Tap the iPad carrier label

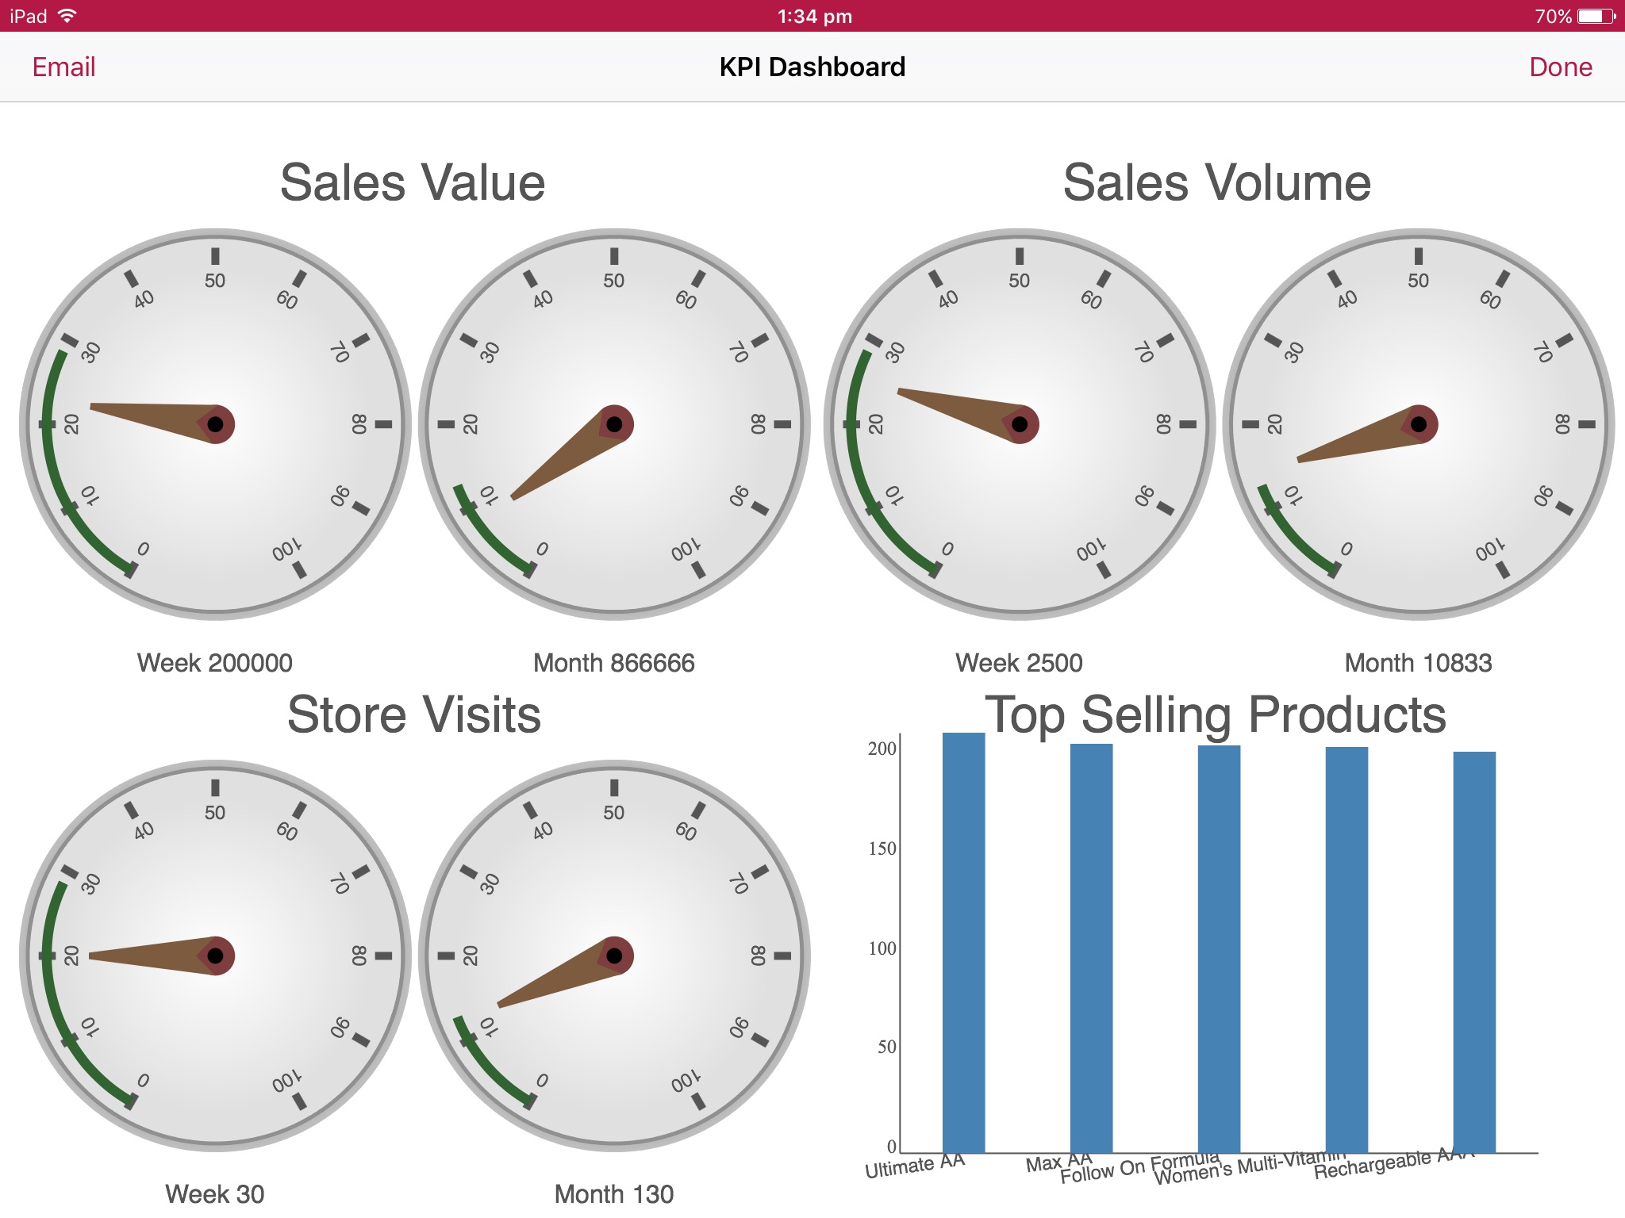pos(29,16)
